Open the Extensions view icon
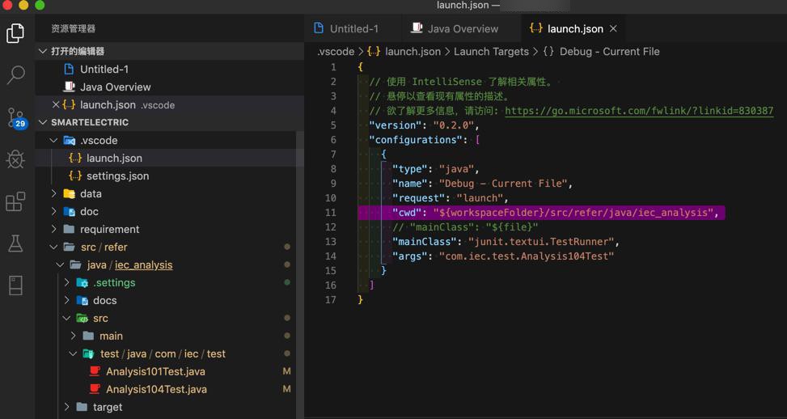This screenshot has width=787, height=419. click(x=15, y=201)
